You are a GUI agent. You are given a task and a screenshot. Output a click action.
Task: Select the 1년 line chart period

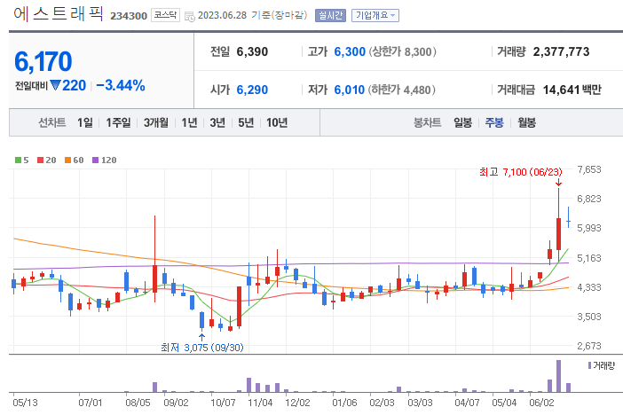189,122
